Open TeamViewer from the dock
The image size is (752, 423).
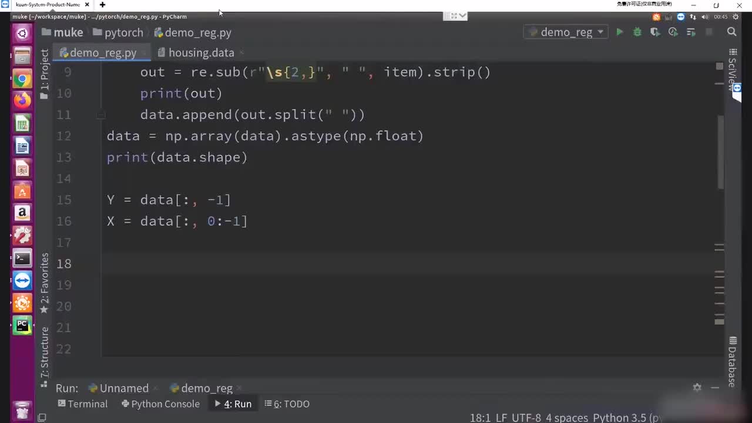(22, 281)
